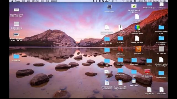Select the Recordings folder
The image size is (177, 99).
(120, 60)
